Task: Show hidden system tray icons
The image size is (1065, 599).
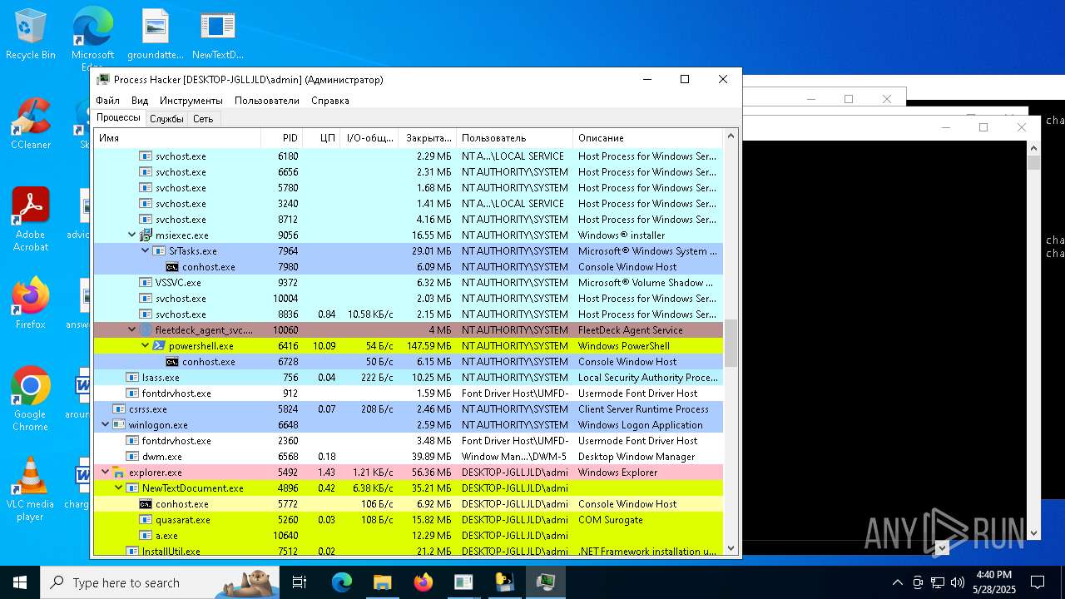Action: click(897, 582)
